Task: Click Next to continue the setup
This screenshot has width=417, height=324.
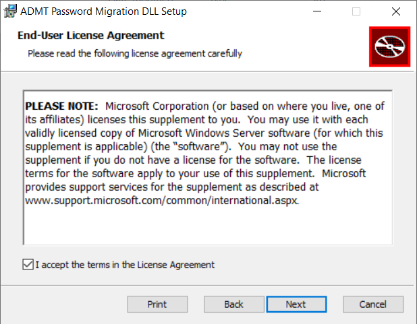Action: [296, 304]
